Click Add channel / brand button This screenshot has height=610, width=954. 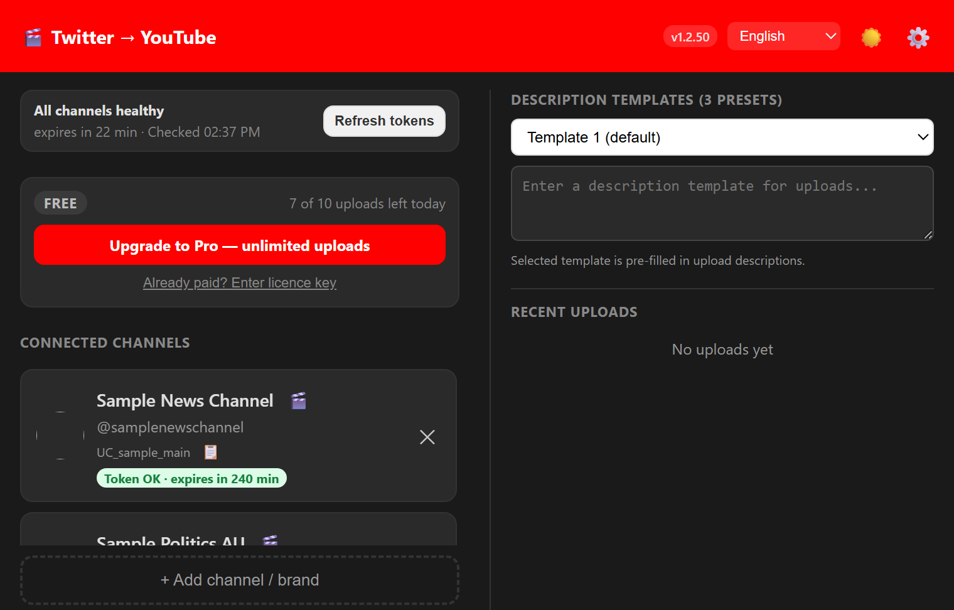tap(240, 580)
